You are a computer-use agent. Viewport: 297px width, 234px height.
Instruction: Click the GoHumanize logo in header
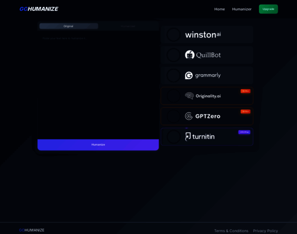click(x=39, y=9)
